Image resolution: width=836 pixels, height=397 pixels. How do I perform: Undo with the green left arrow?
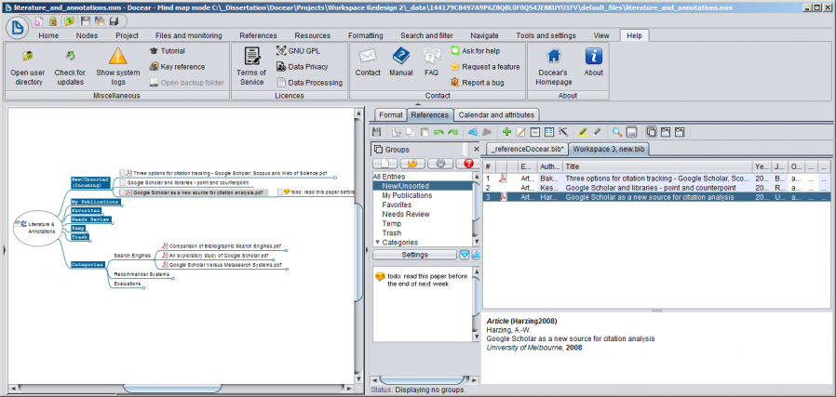438,132
